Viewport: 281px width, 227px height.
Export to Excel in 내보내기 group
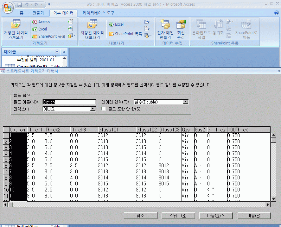pyautogui.click(x=116, y=24)
